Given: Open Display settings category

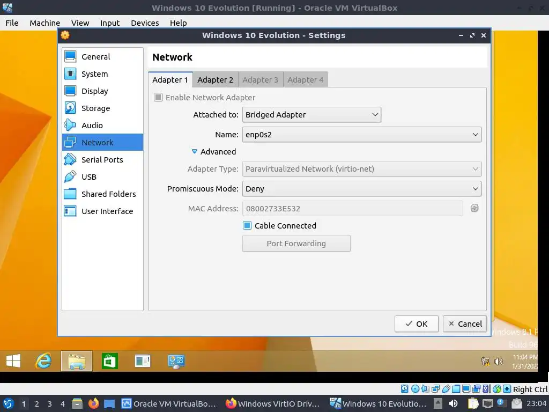Looking at the screenshot, I should (x=102, y=91).
